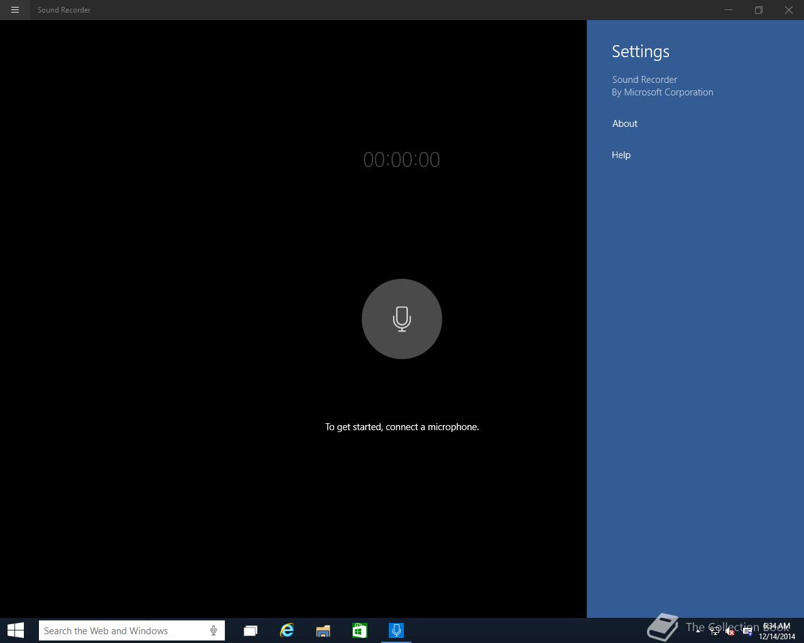Click the 00:00:00 recording timer

pos(401,159)
